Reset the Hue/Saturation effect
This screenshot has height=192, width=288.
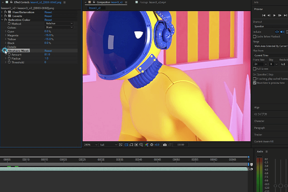[x=48, y=12]
